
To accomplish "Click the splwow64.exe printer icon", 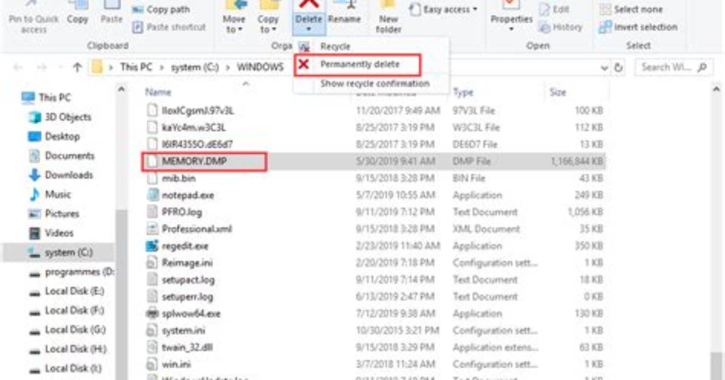I will click(152, 313).
